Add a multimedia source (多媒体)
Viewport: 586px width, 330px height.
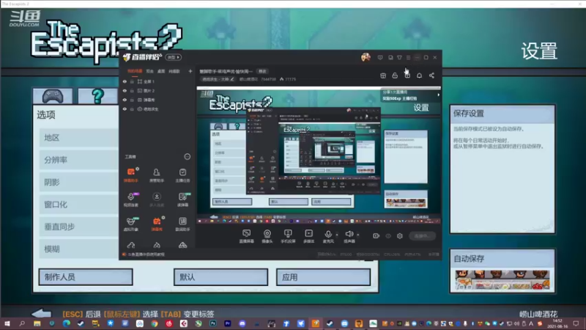[308, 236]
